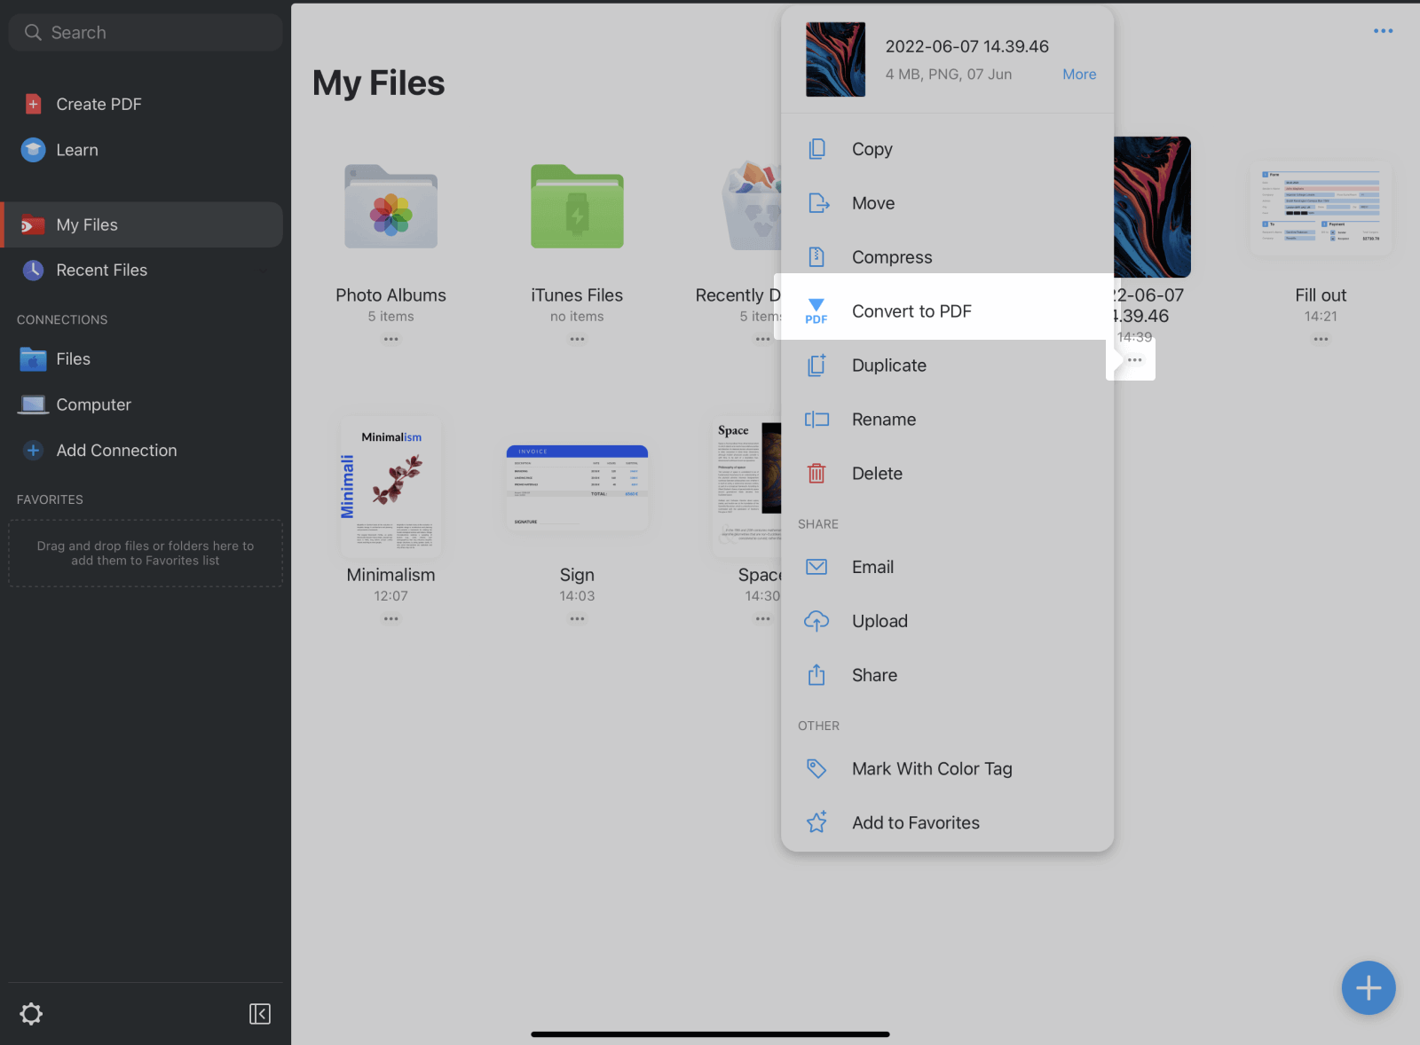This screenshot has width=1420, height=1045.
Task: Open the Minimalism document thumbnail
Action: click(x=390, y=488)
